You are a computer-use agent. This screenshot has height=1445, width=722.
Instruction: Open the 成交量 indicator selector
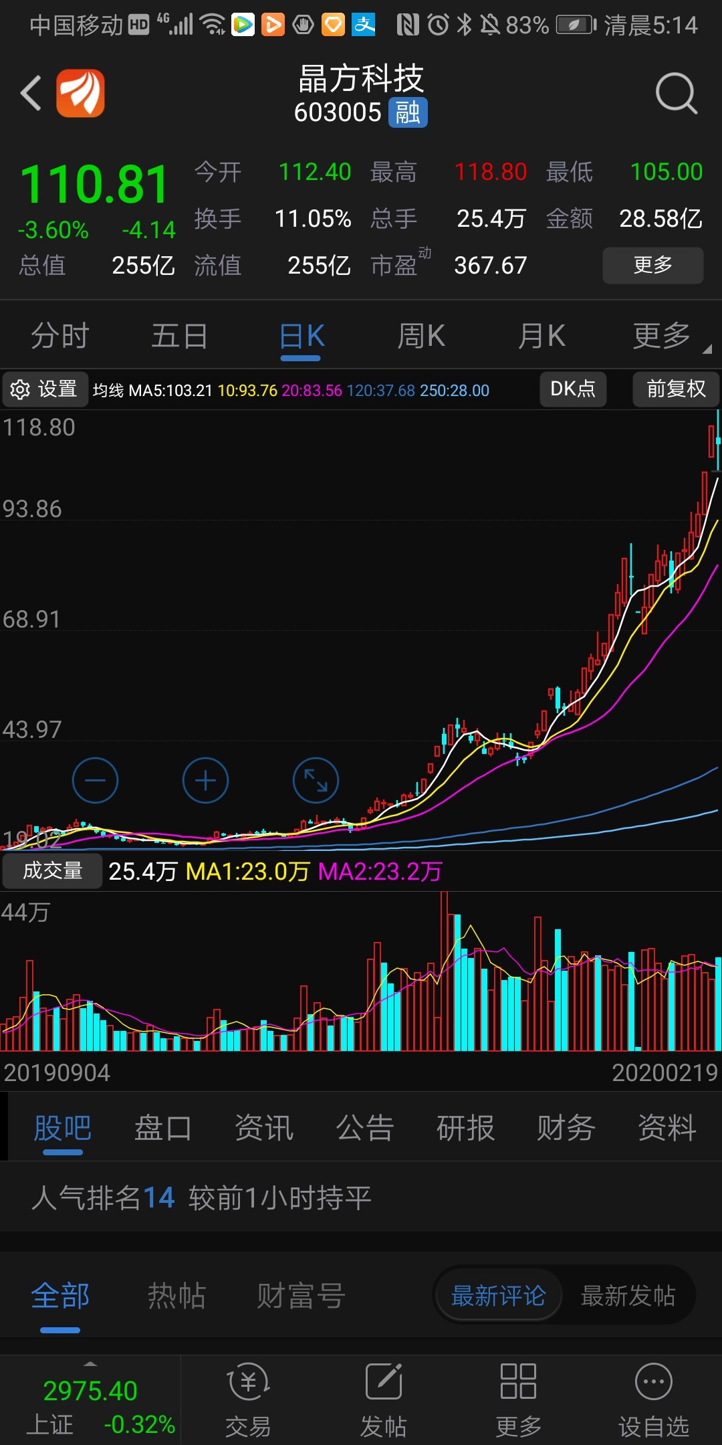coord(52,871)
